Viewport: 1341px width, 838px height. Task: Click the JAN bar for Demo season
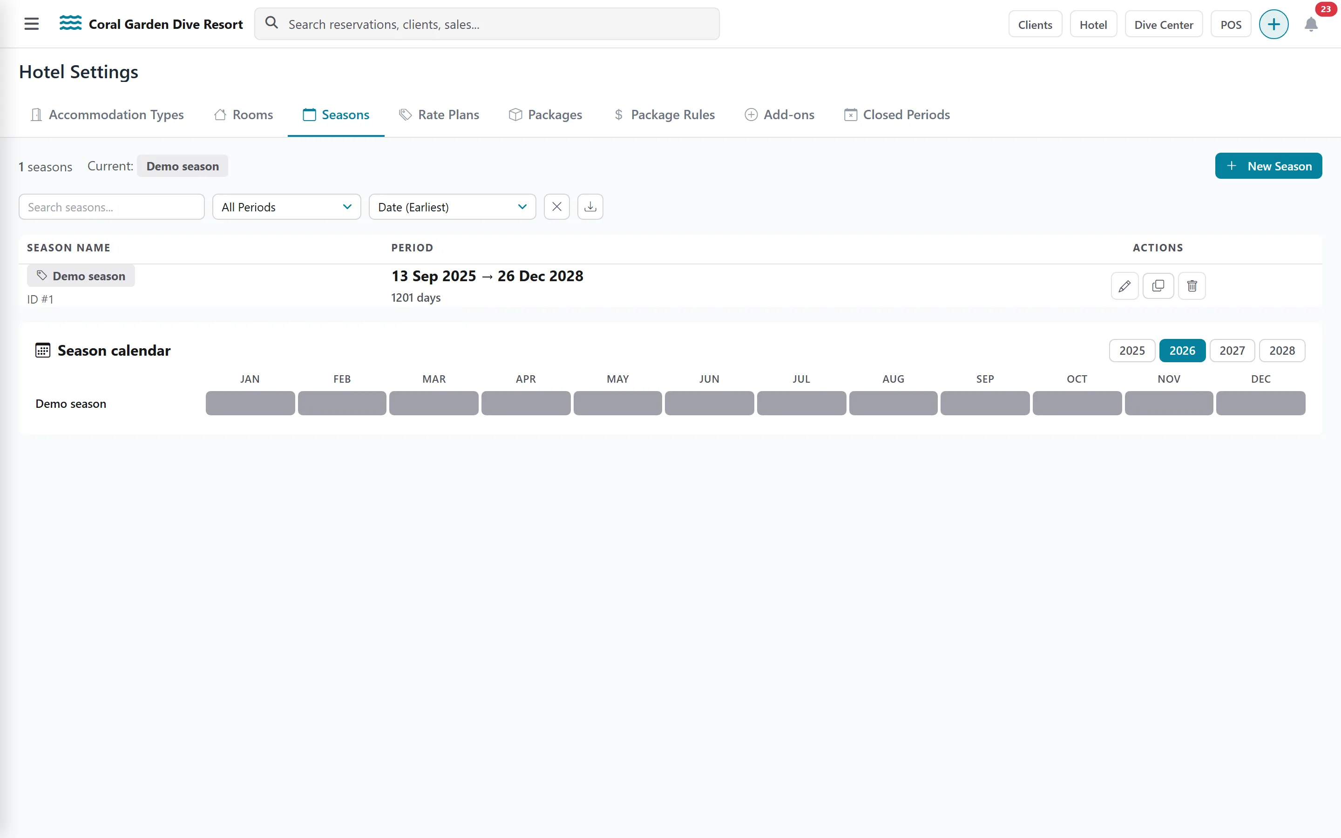pyautogui.click(x=250, y=403)
